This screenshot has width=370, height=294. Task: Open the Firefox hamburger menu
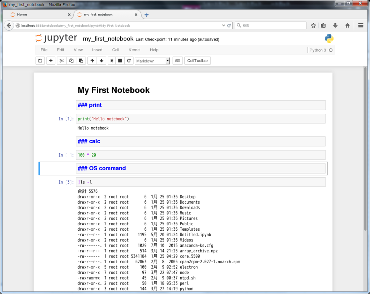coord(361,26)
